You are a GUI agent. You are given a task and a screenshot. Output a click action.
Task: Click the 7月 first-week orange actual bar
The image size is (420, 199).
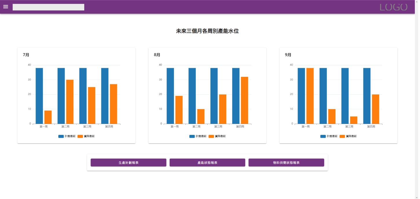click(x=48, y=117)
